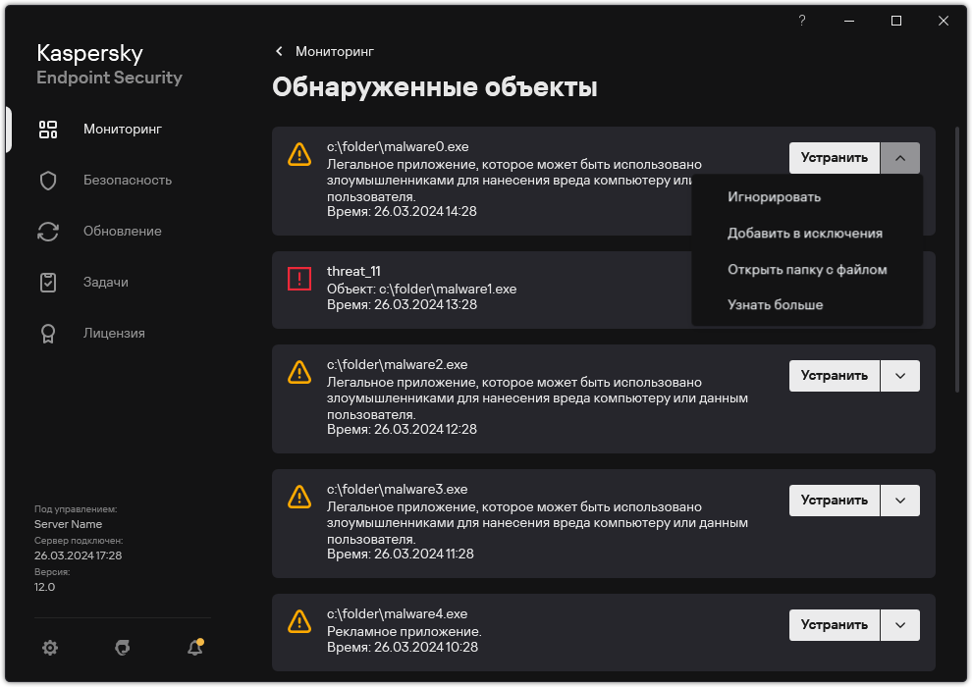Click Устранить for malware2.exe
Image resolution: width=972 pixels, height=687 pixels.
click(x=834, y=375)
